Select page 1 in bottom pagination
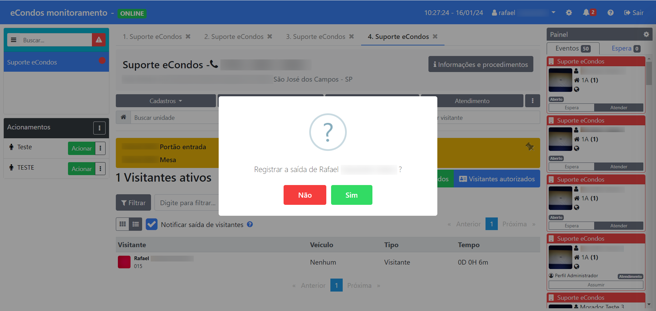656x311 pixels. tap(337, 285)
